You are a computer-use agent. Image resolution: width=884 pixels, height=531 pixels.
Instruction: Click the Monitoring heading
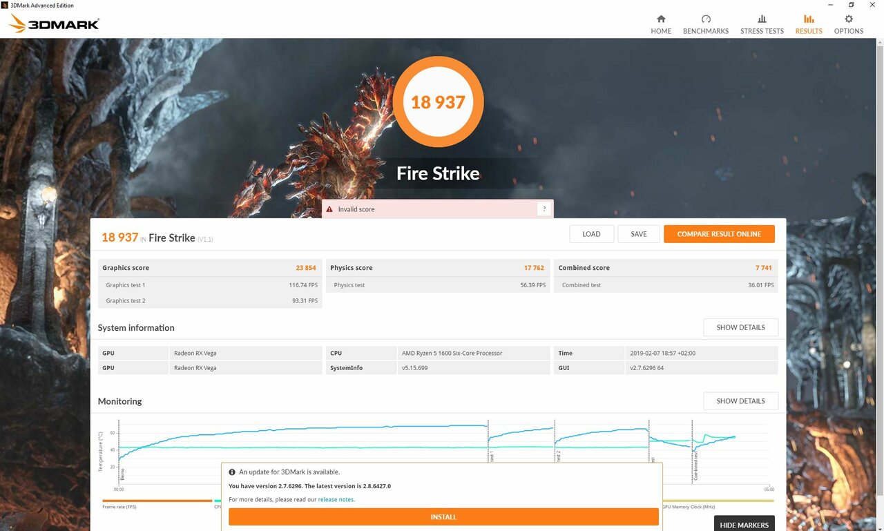coord(119,401)
